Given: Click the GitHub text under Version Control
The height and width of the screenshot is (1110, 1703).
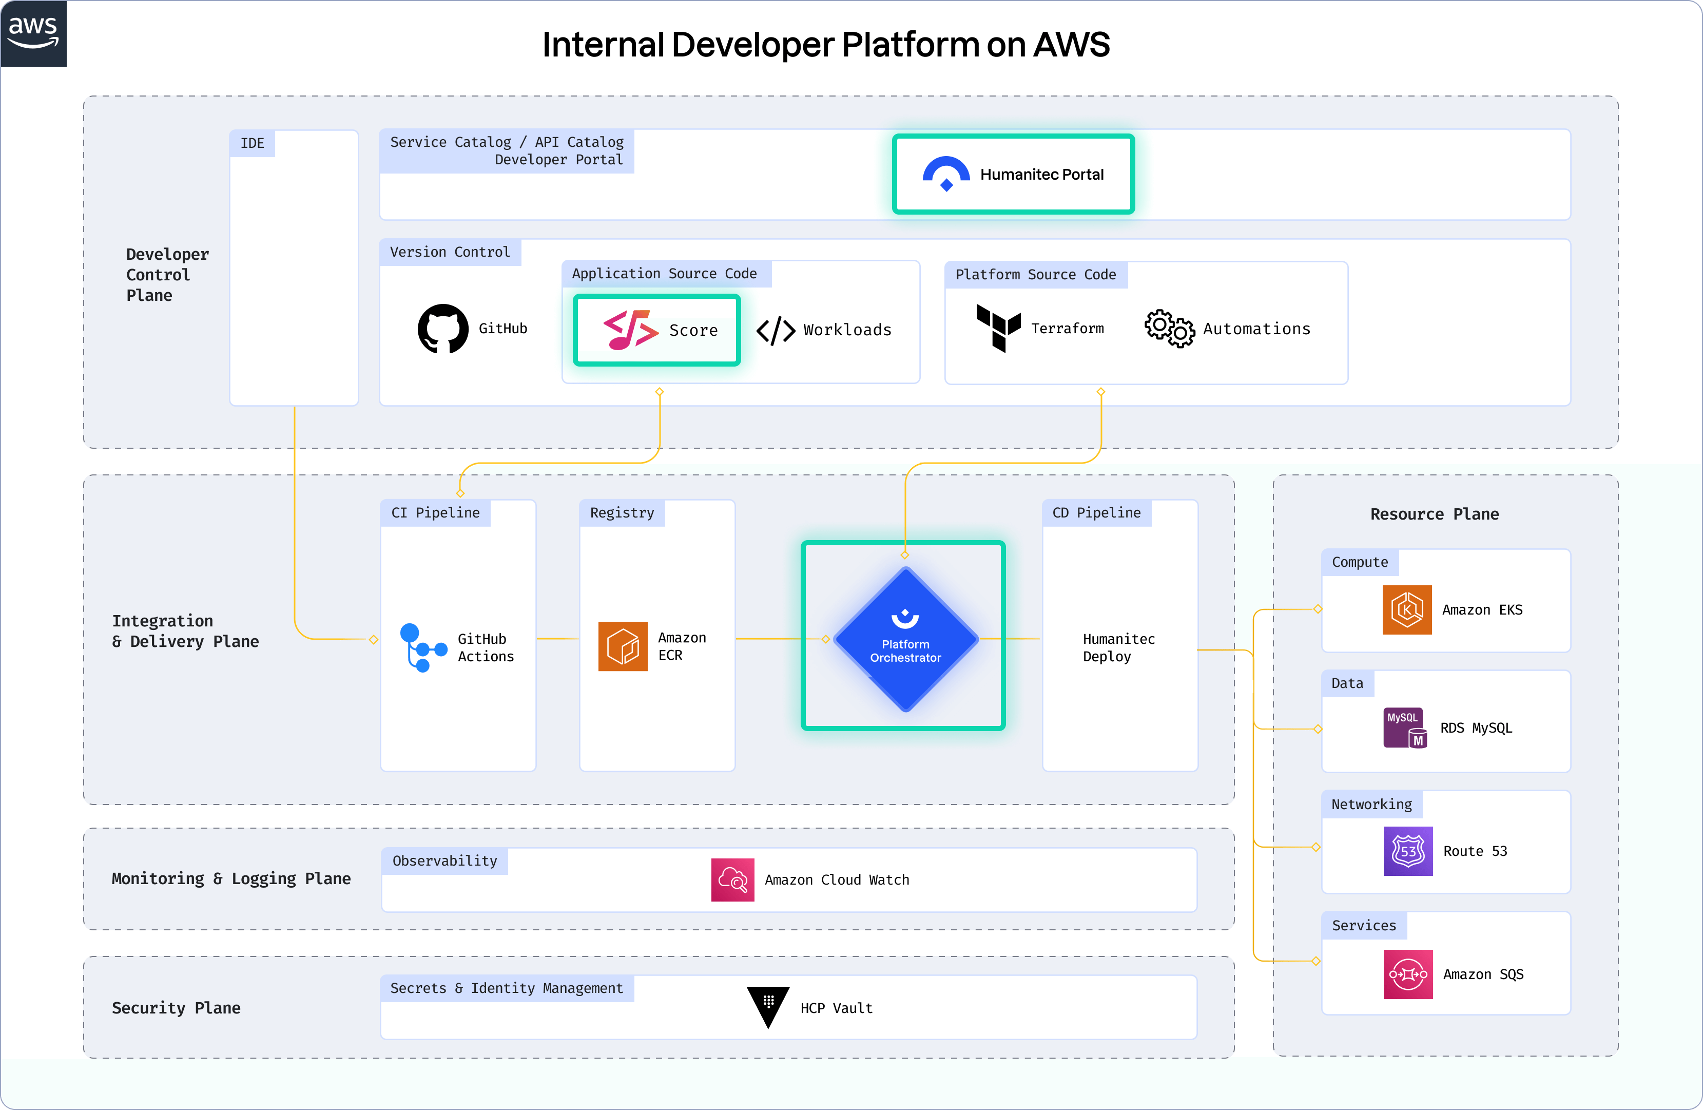Looking at the screenshot, I should coord(503,329).
